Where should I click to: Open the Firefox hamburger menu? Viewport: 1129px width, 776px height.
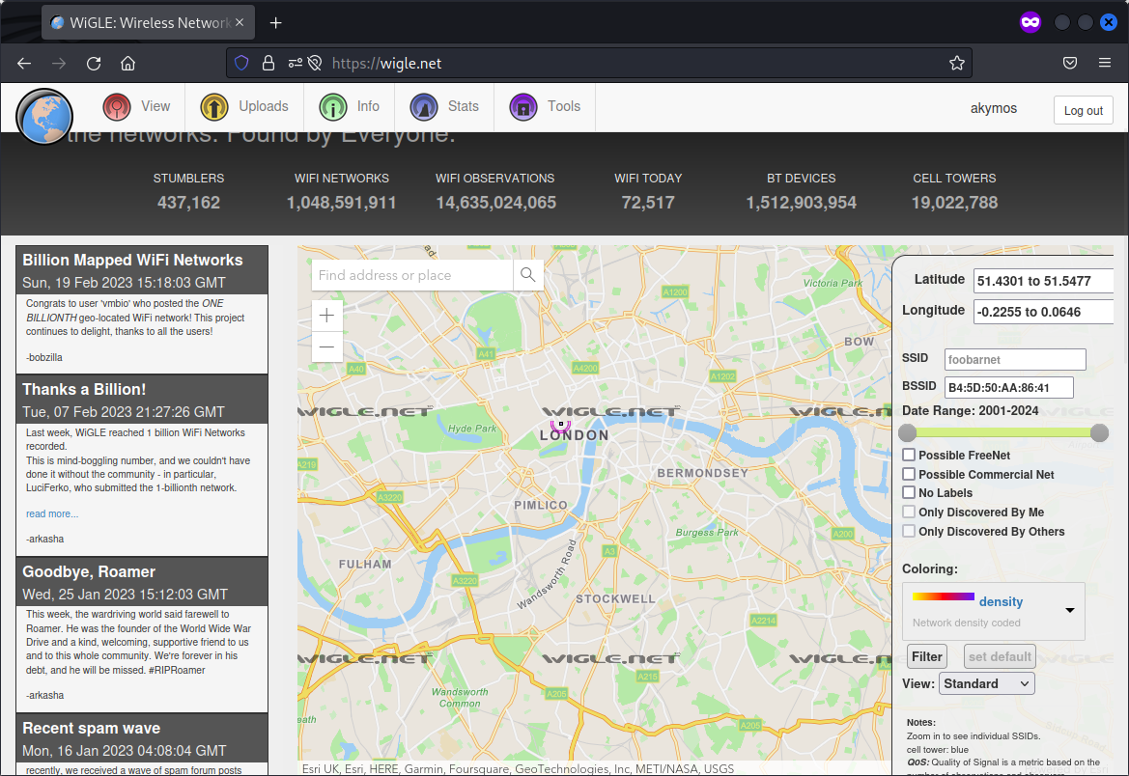click(x=1105, y=64)
